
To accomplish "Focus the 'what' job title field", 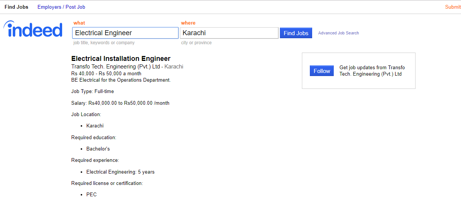I will pos(125,33).
